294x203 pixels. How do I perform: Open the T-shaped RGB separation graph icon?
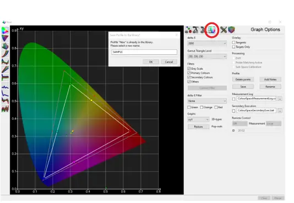pos(5,77)
